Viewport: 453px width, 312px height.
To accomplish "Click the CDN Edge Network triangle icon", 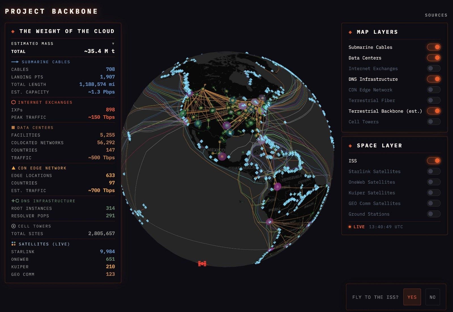I will pyautogui.click(x=13, y=168).
